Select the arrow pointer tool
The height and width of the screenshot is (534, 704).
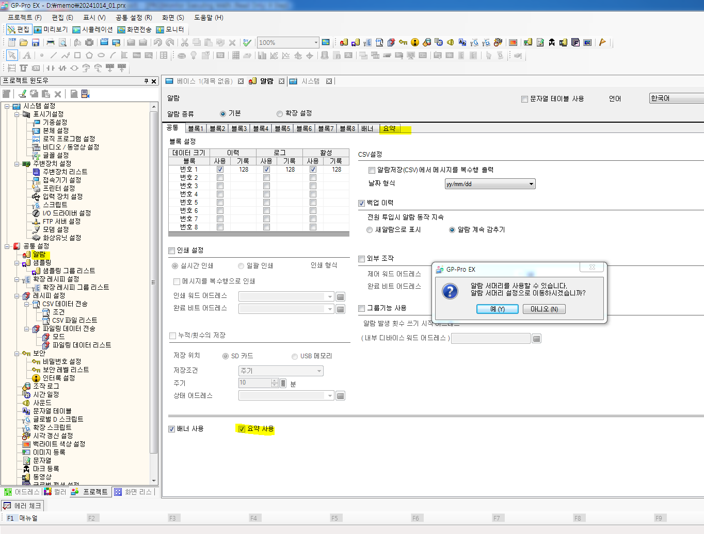click(x=12, y=55)
